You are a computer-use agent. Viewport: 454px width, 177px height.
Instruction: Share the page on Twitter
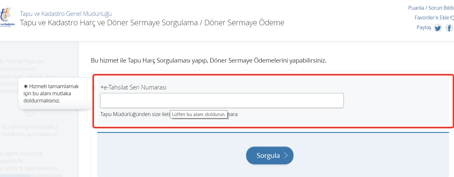click(x=438, y=28)
